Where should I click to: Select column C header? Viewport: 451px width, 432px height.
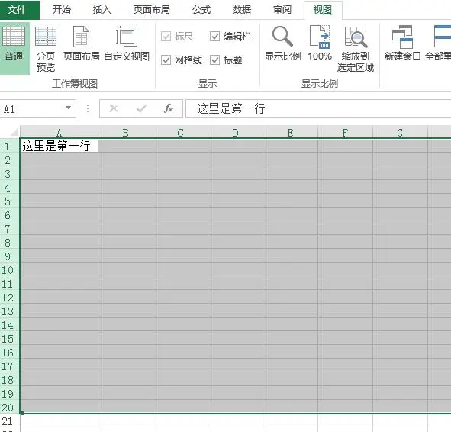click(180, 133)
